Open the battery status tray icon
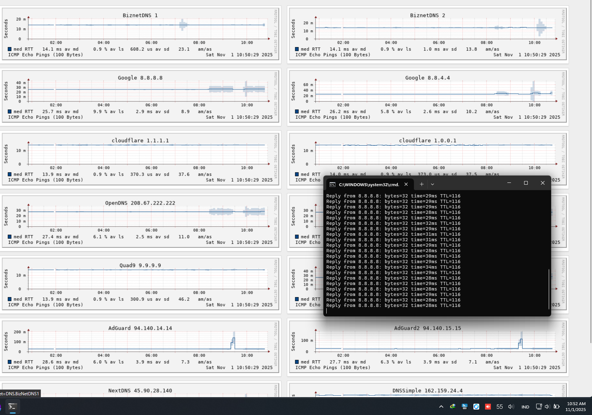Viewport: 592px width, 415px height. [556, 407]
